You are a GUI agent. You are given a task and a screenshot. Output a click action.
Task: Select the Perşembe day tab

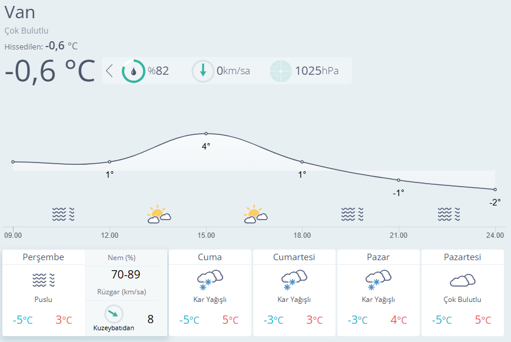pyautogui.click(x=44, y=257)
